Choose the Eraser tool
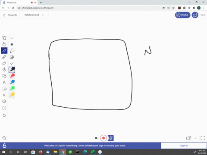Viewport: 207px width, 155px height. point(4,63)
